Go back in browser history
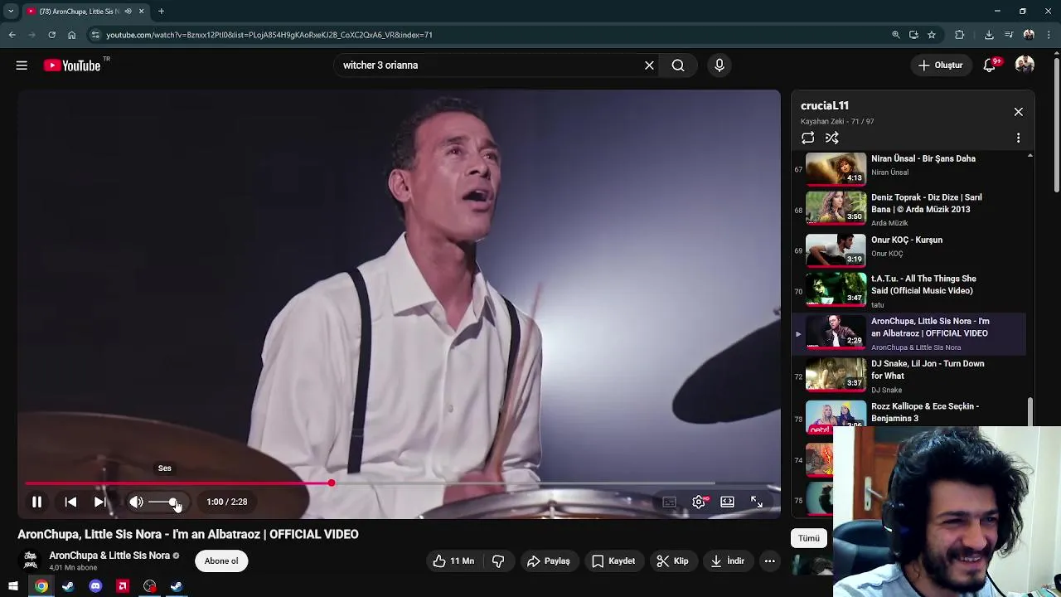The image size is (1061, 597). 12,35
